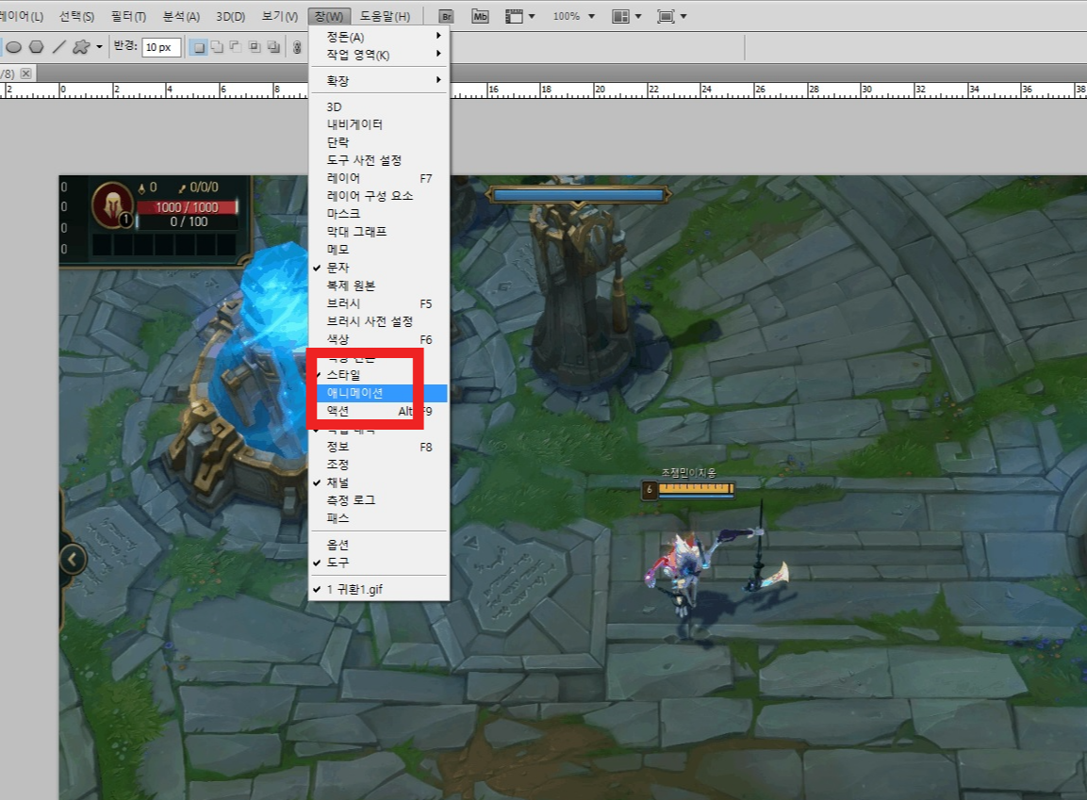Select 막대 그래프 menu entry
The height and width of the screenshot is (800, 1087).
pos(379,232)
